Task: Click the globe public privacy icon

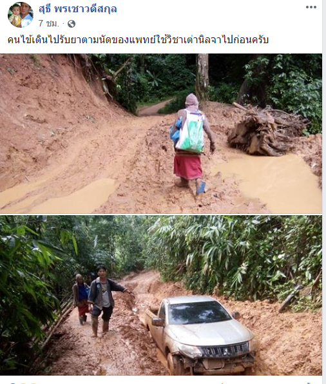Action: pos(72,24)
